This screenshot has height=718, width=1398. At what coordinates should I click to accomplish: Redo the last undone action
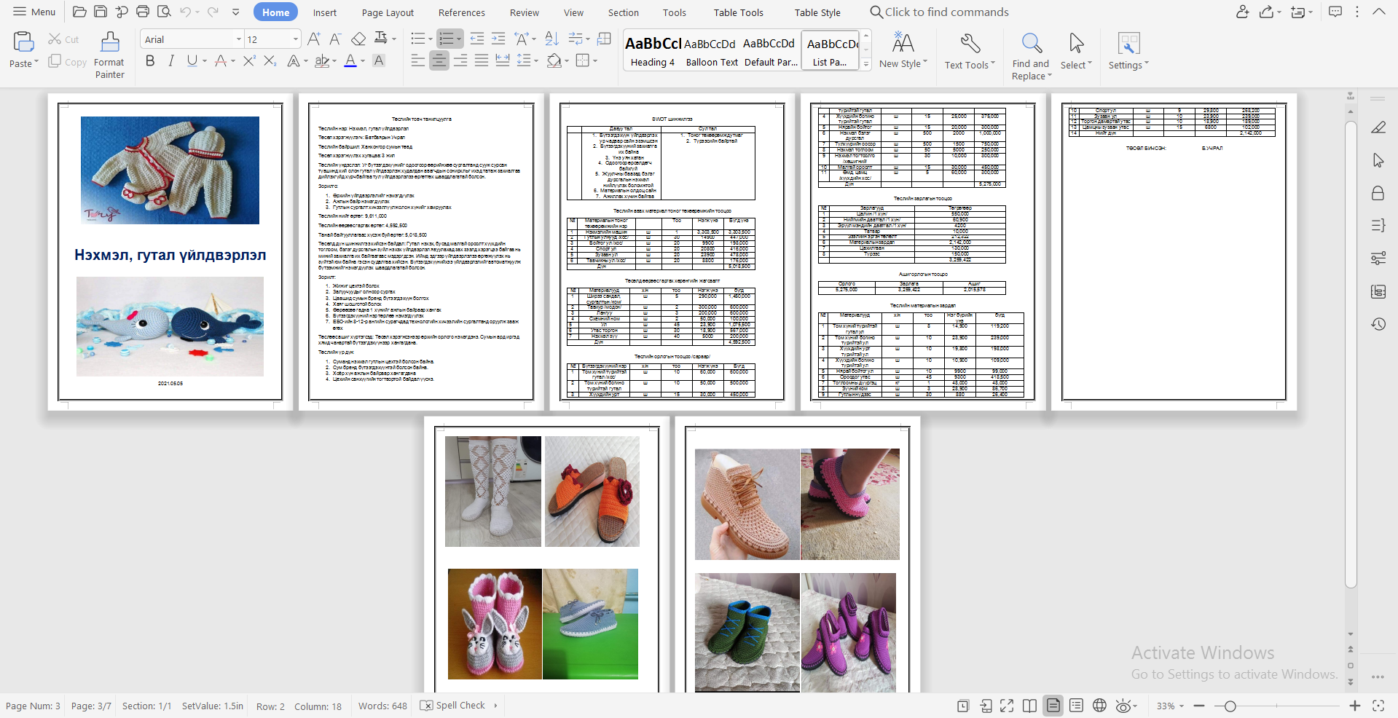point(213,12)
